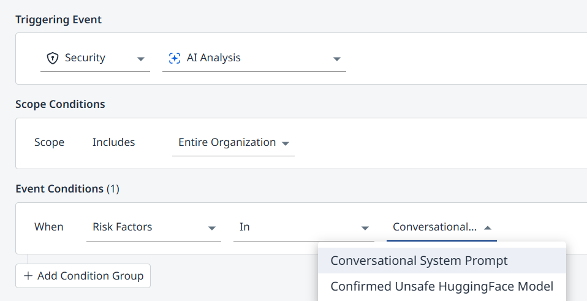Viewport: 587px width, 301px height.
Task: Open the In operator dropdown
Action: click(303, 227)
